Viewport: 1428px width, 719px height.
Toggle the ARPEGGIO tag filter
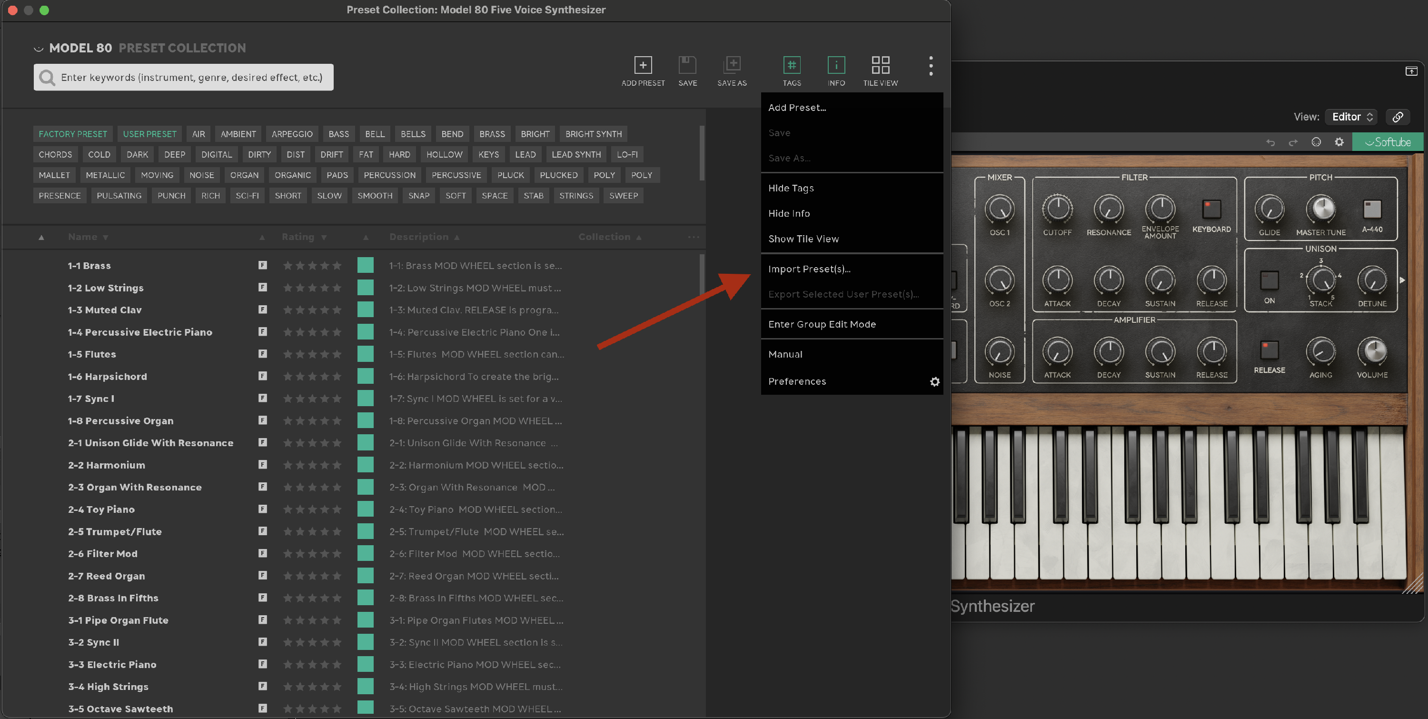(292, 134)
